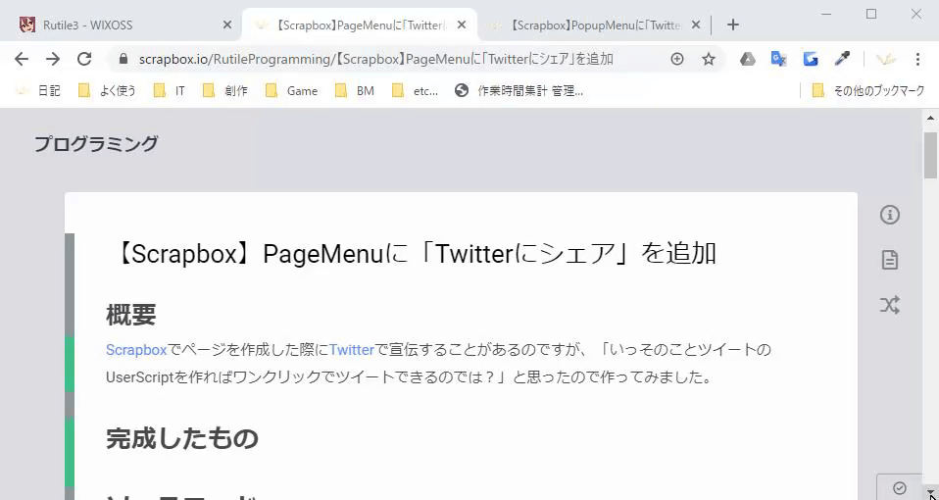Open the etc... bookmark folder

click(415, 91)
